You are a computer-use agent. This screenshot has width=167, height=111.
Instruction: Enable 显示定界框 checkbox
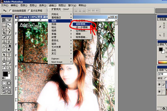(x=29, y=10)
